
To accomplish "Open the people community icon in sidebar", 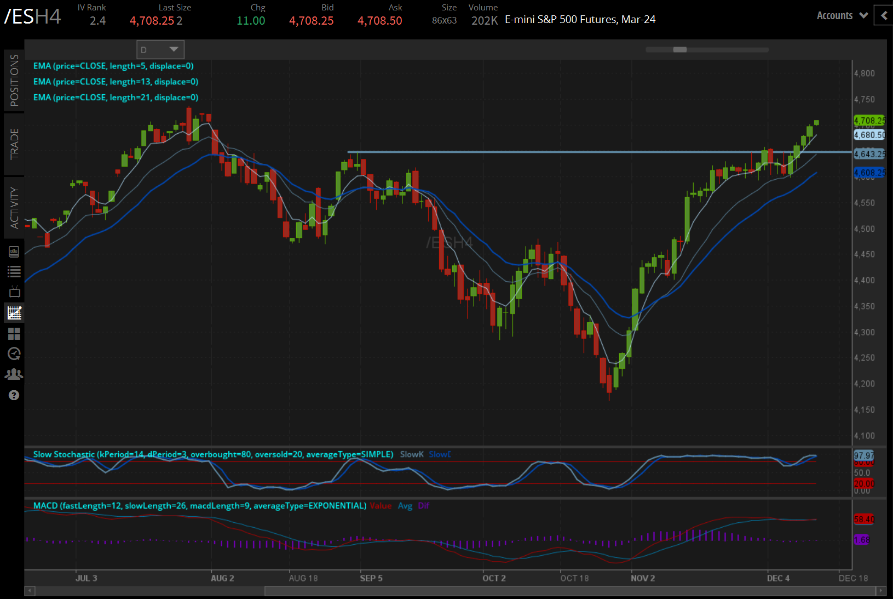I will pos(14,374).
